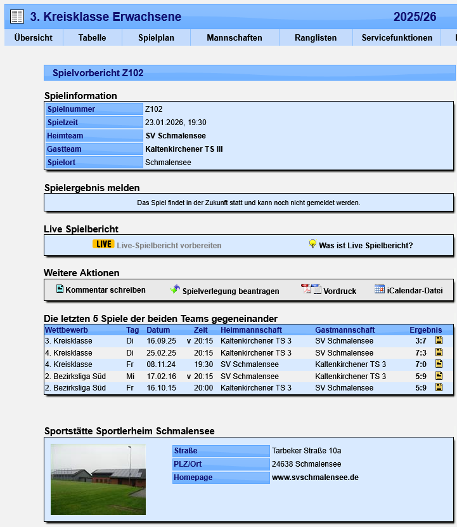Click the home team SV Schmalensee
This screenshot has width=457, height=527.
pos(176,136)
